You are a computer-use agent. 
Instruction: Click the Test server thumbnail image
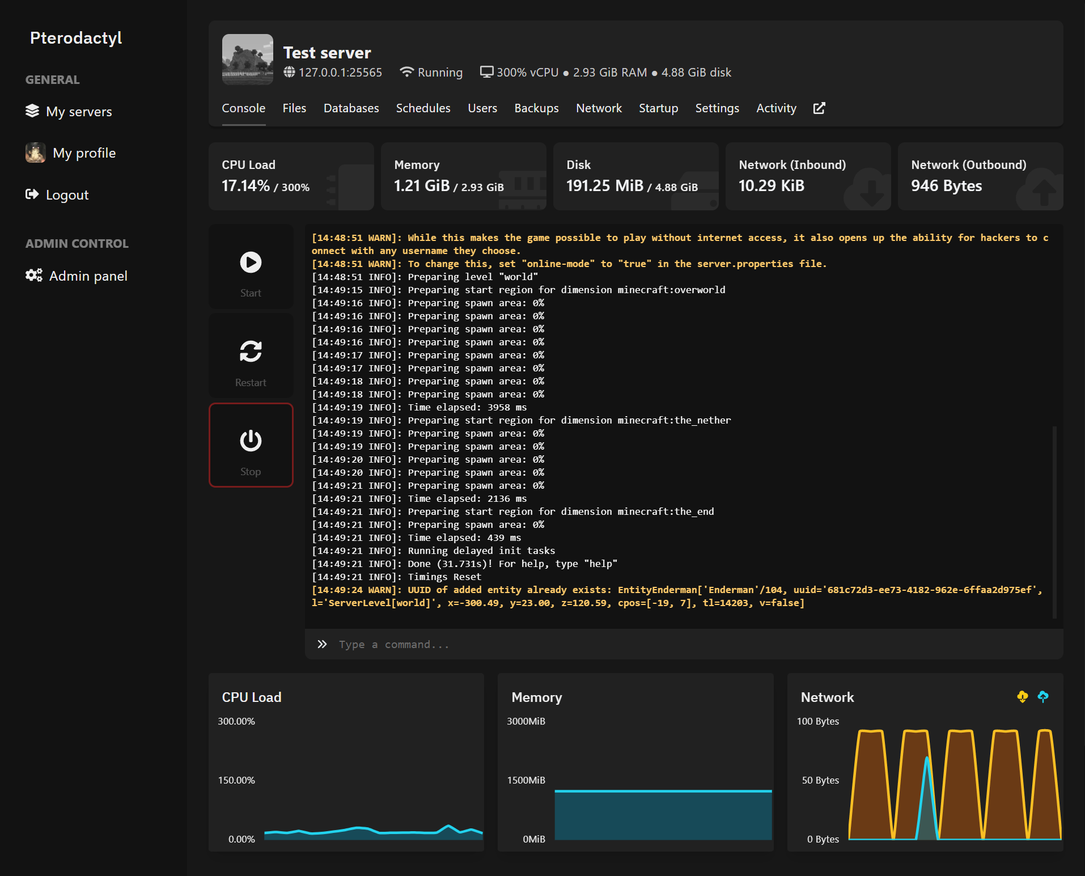tap(248, 60)
